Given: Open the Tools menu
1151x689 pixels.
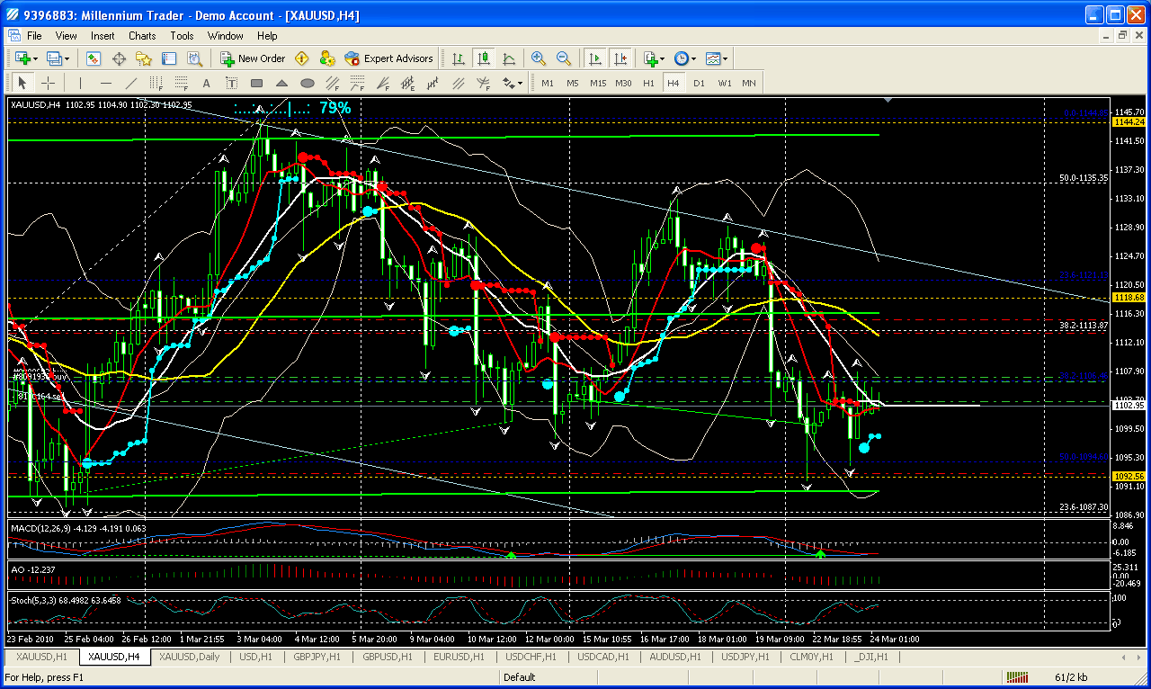Looking at the screenshot, I should 183,36.
